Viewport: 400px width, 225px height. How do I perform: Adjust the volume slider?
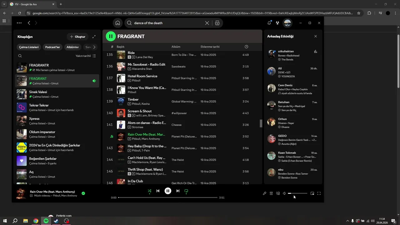coord(297,193)
